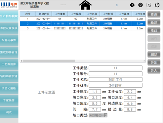Click the 查询 button
Screen dimensions: 163x123
click(x=154, y=15)
